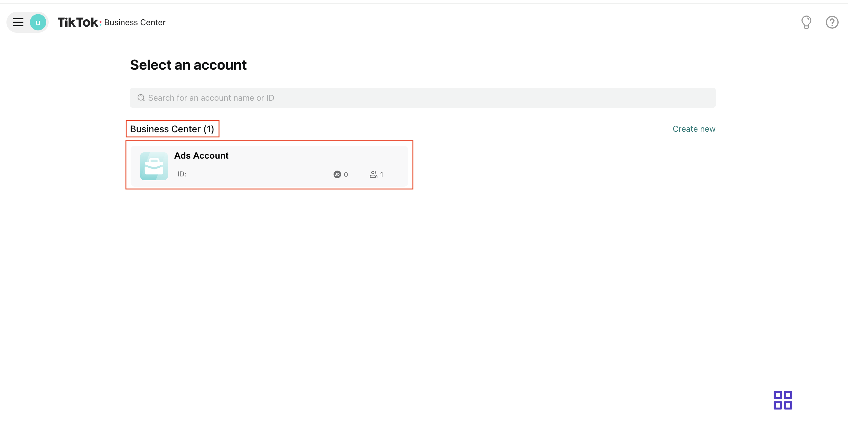Select the Ads Account name
Image resolution: width=848 pixels, height=433 pixels.
201,156
